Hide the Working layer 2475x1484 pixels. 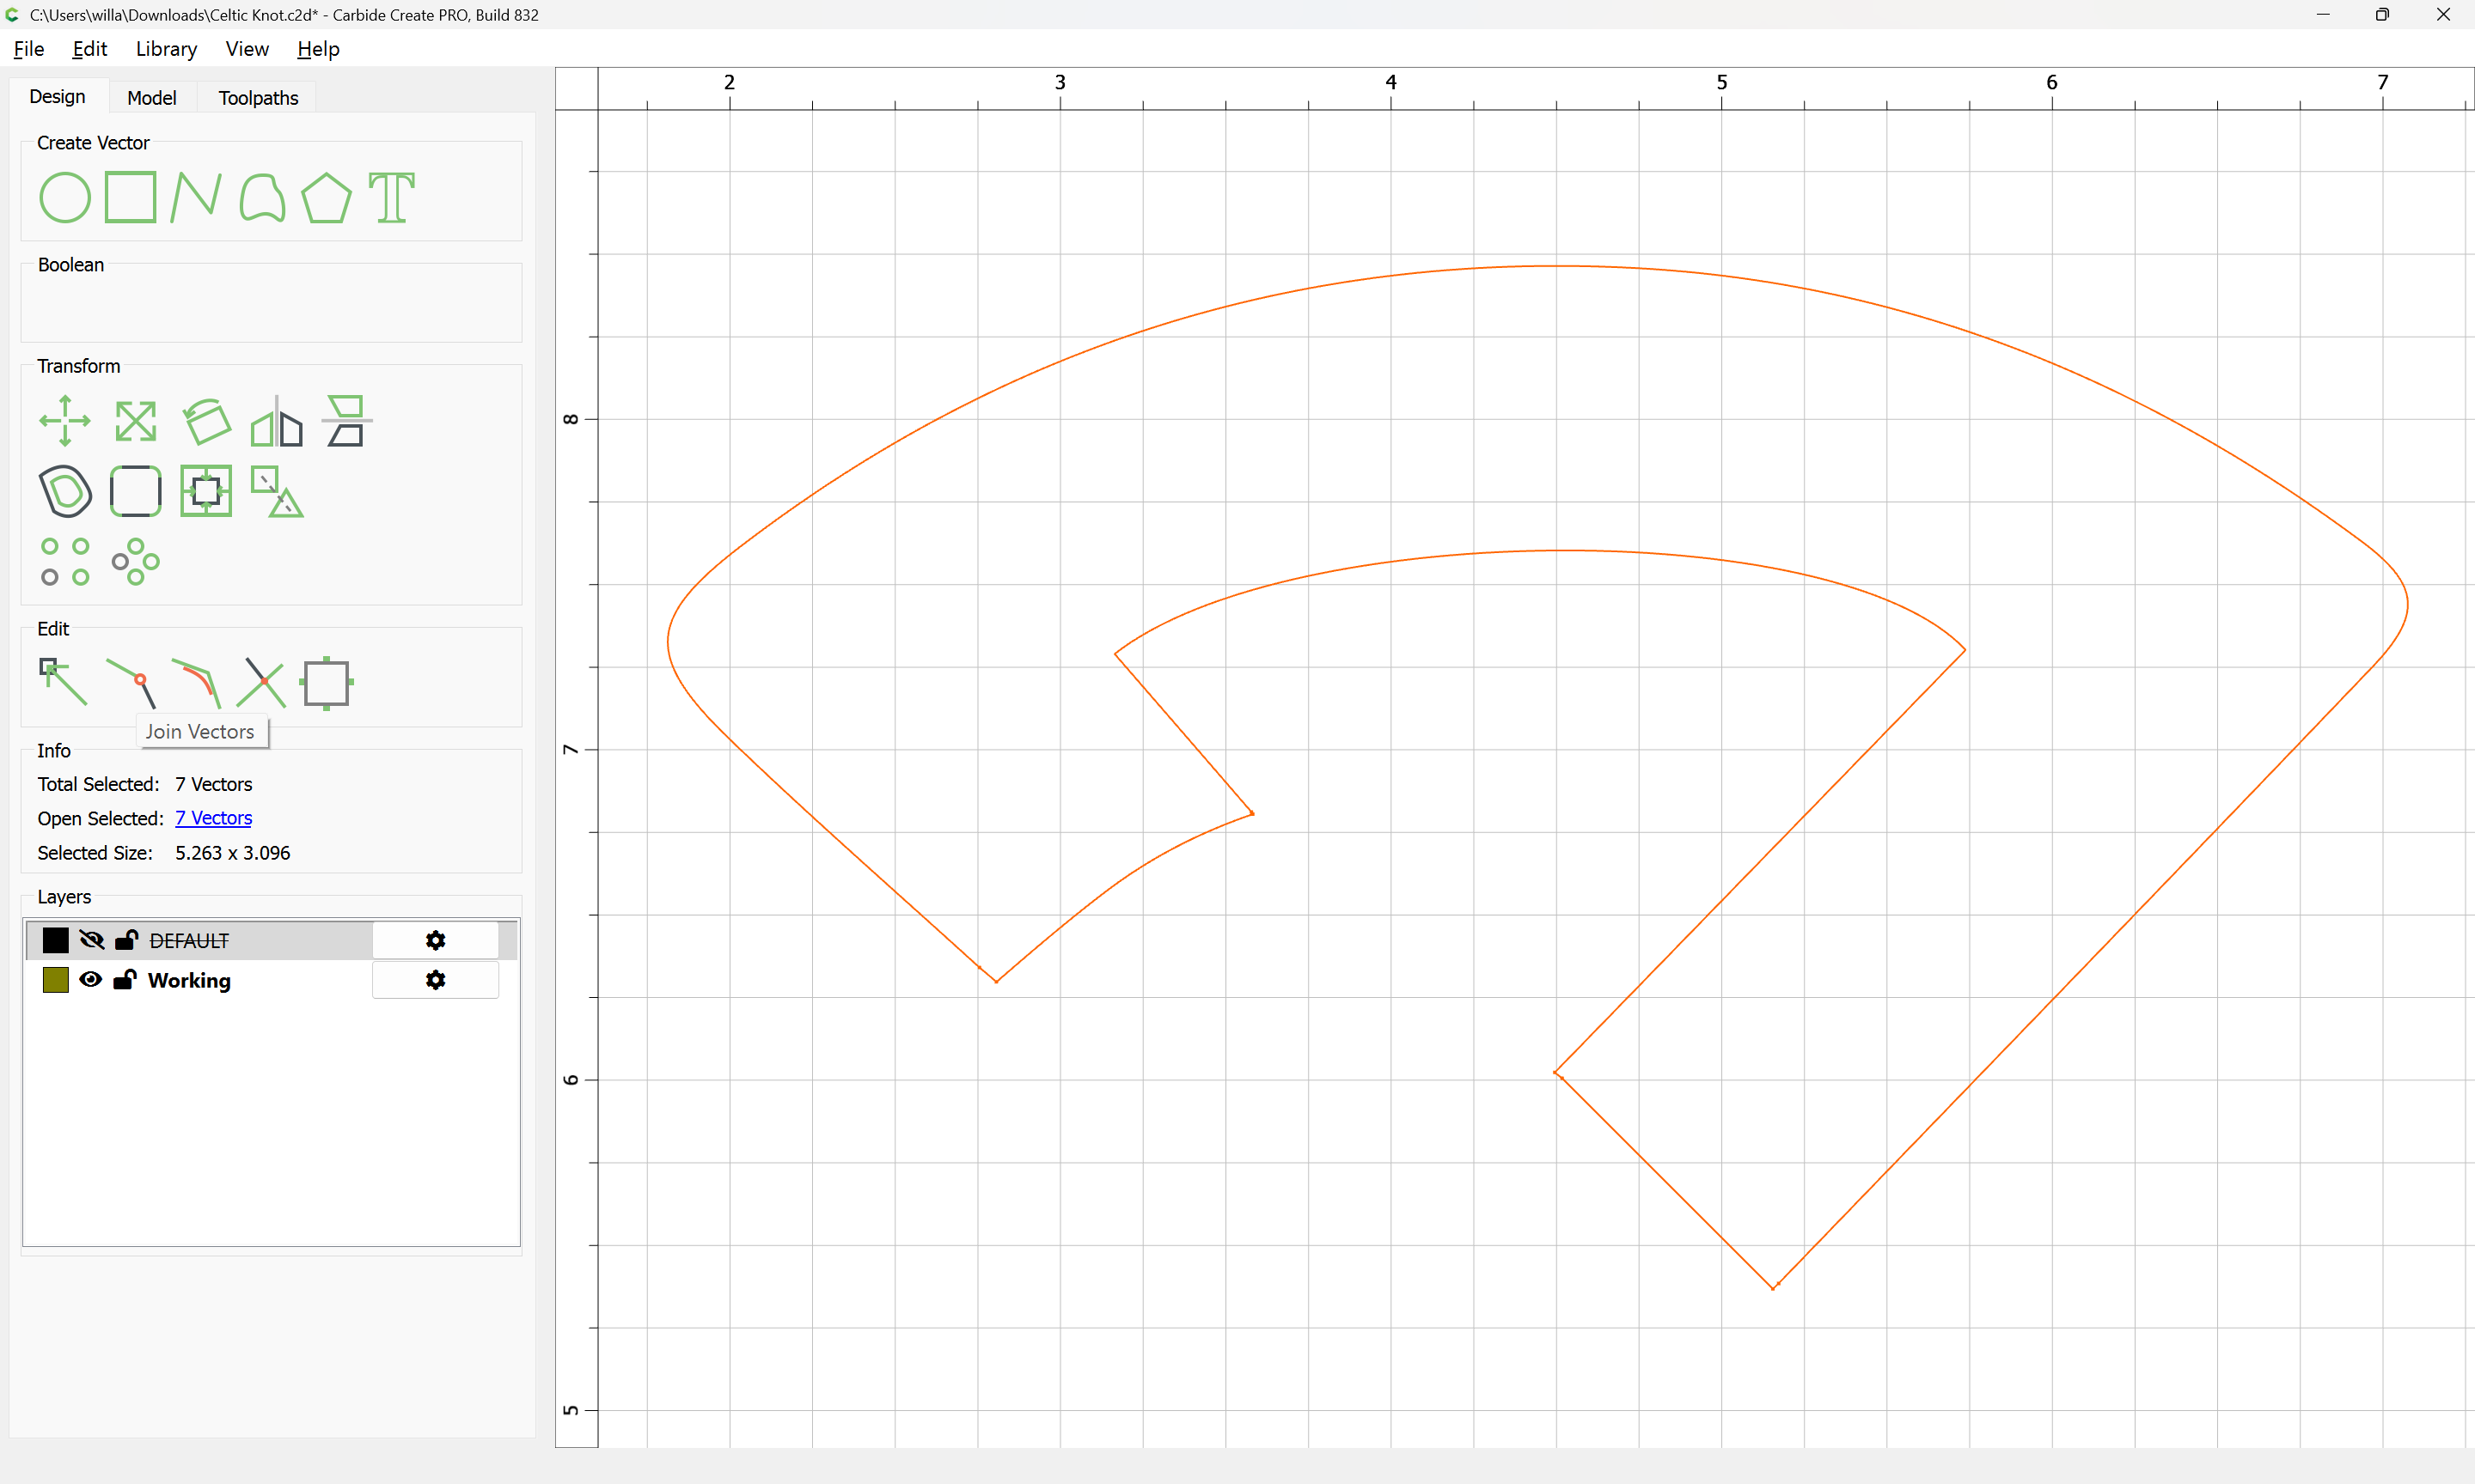tap(91, 980)
